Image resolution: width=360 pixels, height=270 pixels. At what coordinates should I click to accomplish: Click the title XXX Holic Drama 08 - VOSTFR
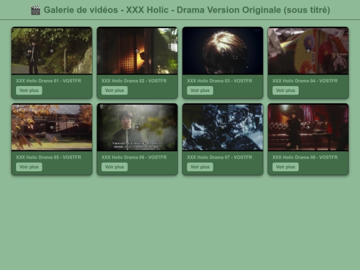click(x=305, y=157)
